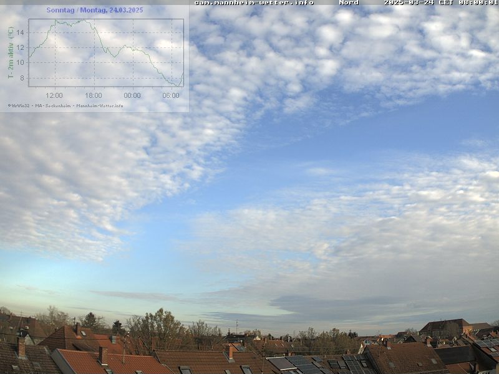Click the 10 degree axis value
499x374 pixels.
pyautogui.click(x=20, y=62)
